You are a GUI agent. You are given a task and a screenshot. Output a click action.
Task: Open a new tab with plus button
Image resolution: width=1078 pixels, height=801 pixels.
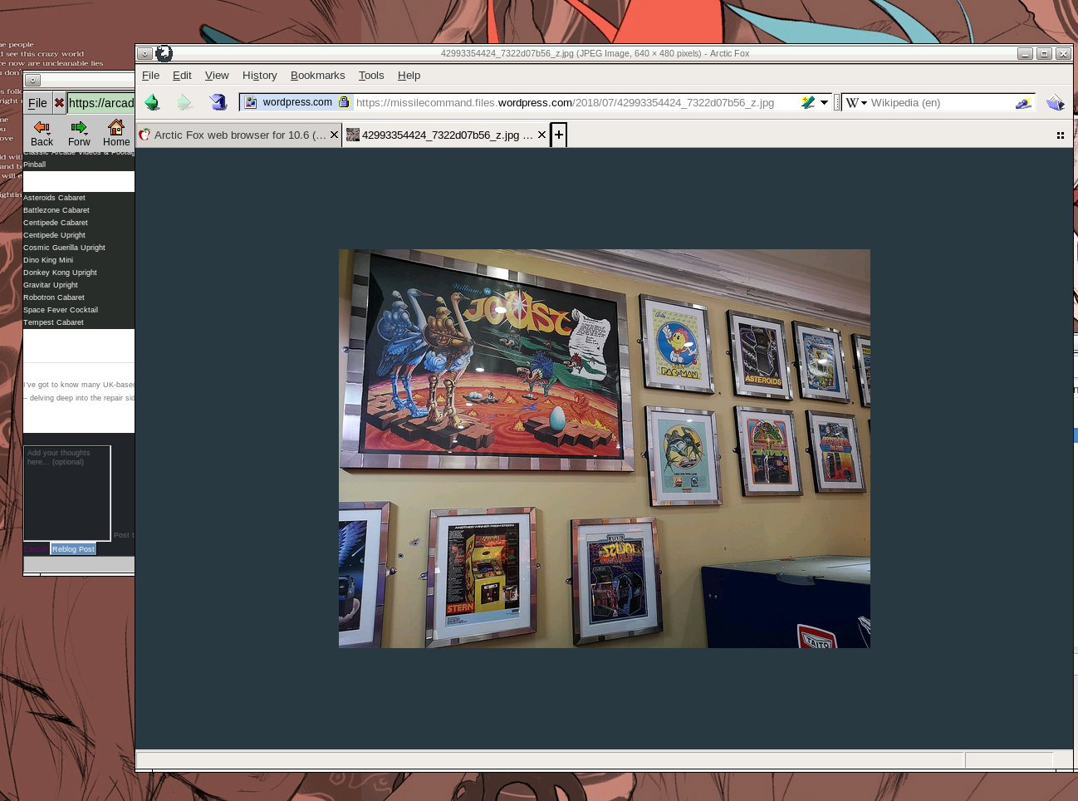pos(559,135)
